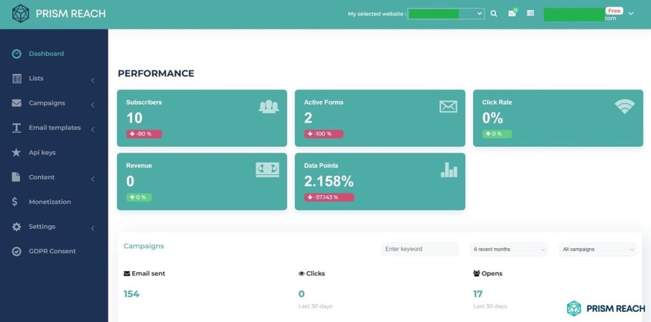Image resolution: width=651 pixels, height=322 pixels.
Task: Open the selected website dropdown
Action: tap(446, 13)
